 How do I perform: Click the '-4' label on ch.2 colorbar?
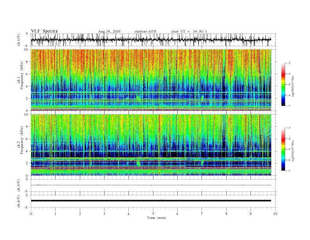(289, 138)
